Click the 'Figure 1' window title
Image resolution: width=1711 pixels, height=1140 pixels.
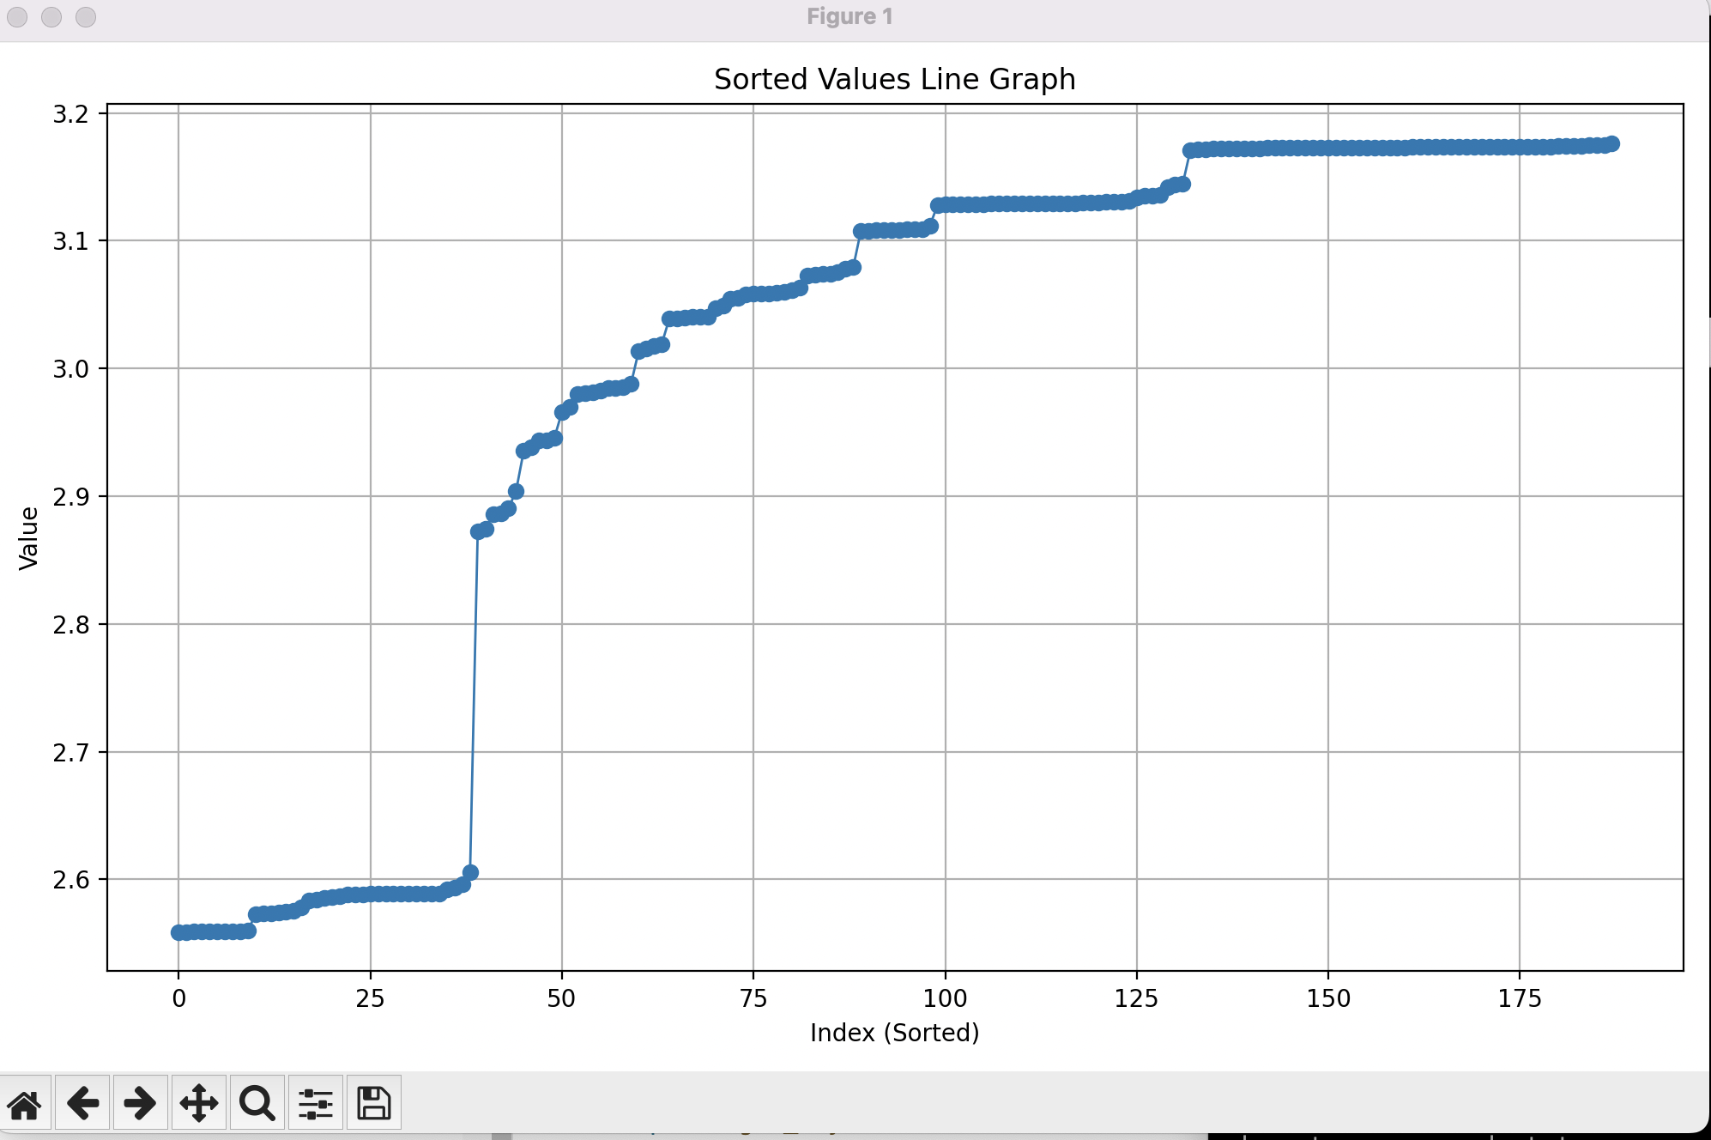point(849,17)
